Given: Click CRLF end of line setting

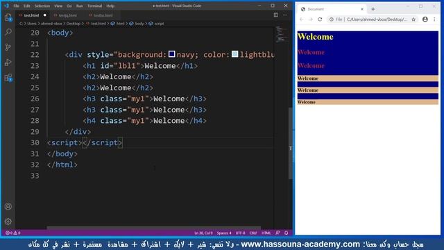Looking at the screenshot, I should tap(253, 233).
